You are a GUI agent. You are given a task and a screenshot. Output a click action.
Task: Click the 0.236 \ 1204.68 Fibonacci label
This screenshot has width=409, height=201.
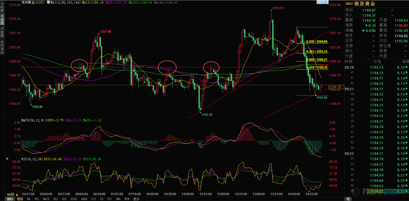(317, 41)
